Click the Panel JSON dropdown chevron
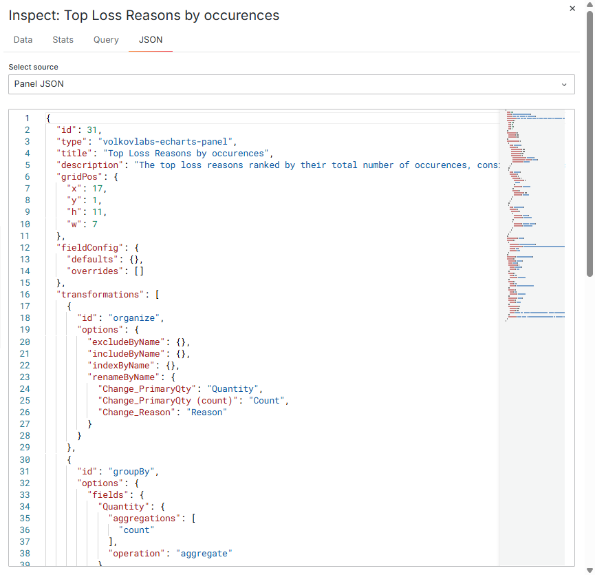595x575 pixels. pyautogui.click(x=564, y=84)
